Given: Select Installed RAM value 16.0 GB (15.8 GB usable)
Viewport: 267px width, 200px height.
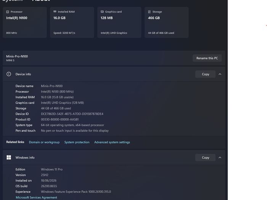Looking at the screenshot, I should click(57, 97).
